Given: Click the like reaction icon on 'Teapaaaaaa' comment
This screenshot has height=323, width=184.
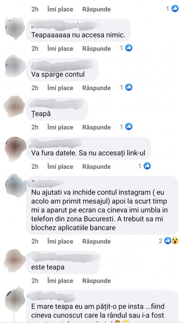Looking at the screenshot, I should coord(129,48).
